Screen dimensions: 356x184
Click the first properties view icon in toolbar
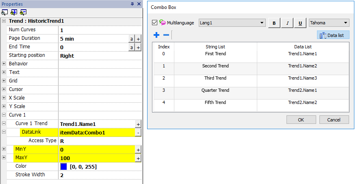(4, 12)
